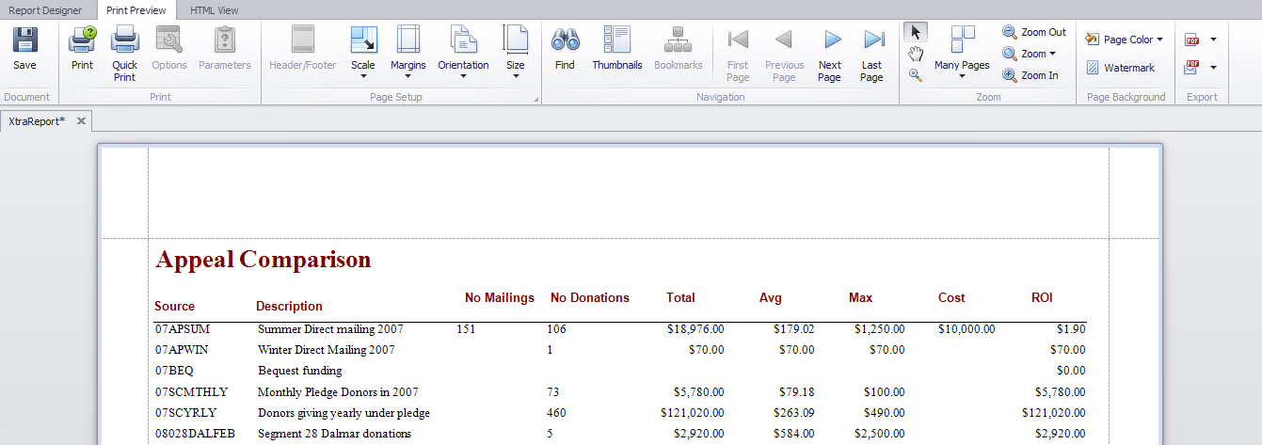
Task: Expand the email export arrow
Action: pyautogui.click(x=1213, y=68)
